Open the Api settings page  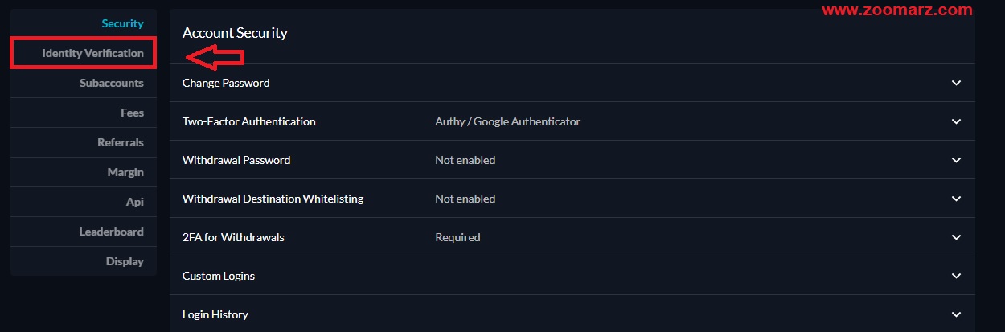click(x=135, y=202)
